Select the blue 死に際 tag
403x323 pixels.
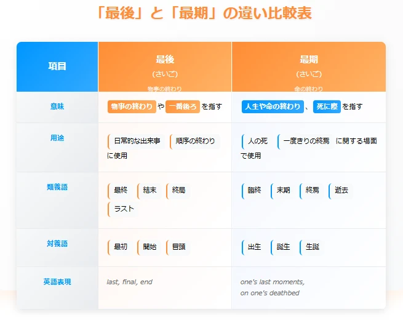(x=327, y=106)
